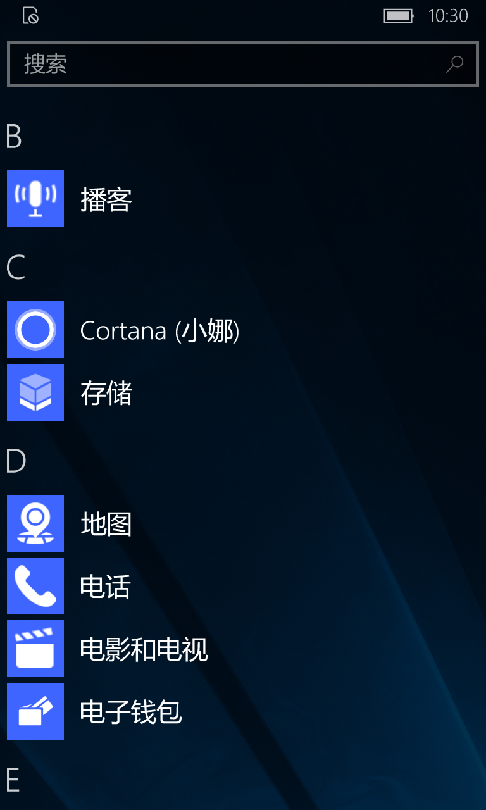This screenshot has height=810, width=486.
Task: Jump via the letter B header
Action: click(x=14, y=137)
